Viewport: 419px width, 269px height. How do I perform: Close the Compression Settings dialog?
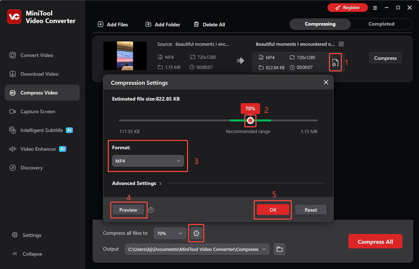point(326,82)
